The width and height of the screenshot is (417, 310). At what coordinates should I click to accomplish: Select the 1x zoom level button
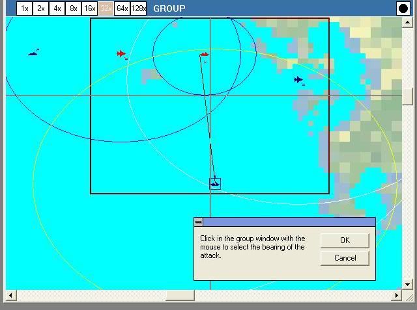click(x=25, y=8)
